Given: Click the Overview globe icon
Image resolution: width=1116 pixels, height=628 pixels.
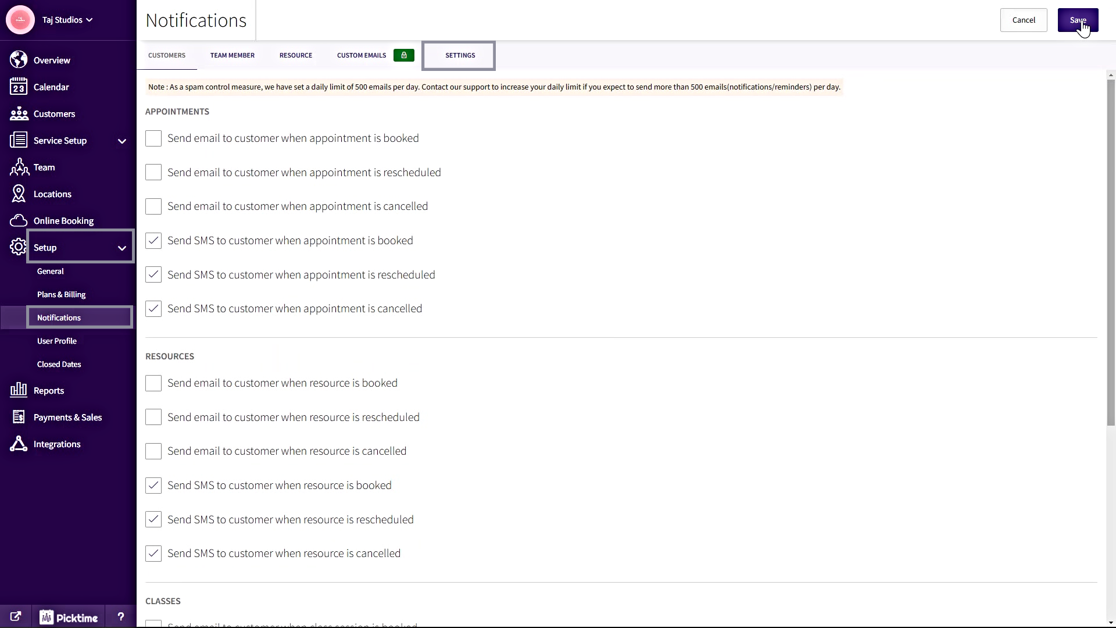Looking at the screenshot, I should (19, 60).
